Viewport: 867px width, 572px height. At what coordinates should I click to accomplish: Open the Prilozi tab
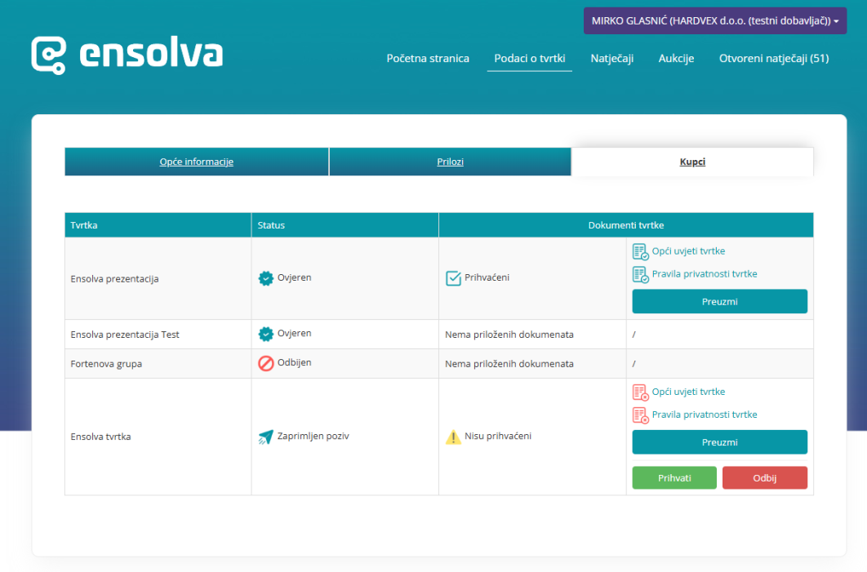pyautogui.click(x=450, y=162)
